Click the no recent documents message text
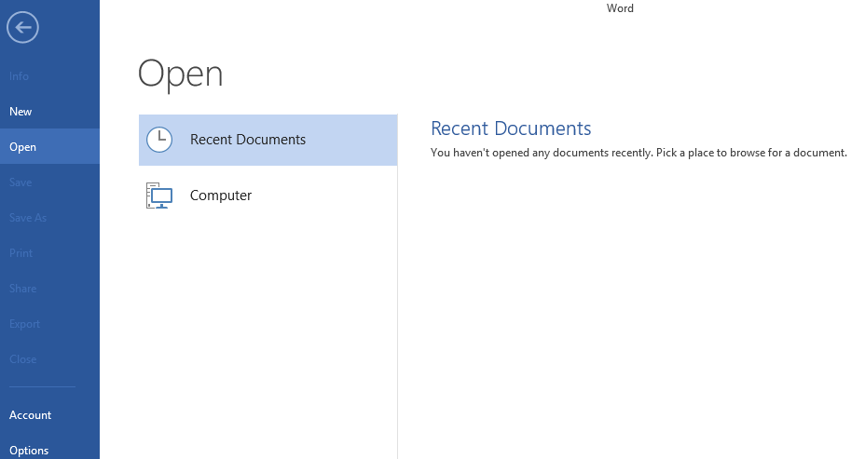This screenshot has height=459, width=851. click(x=638, y=153)
